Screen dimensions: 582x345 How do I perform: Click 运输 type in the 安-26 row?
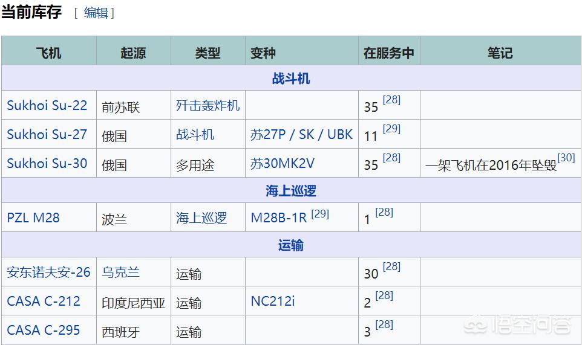(x=189, y=274)
